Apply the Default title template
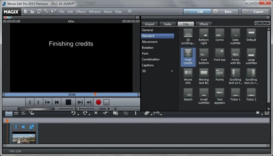Screen dimensions: 273x156 (x=251, y=35)
